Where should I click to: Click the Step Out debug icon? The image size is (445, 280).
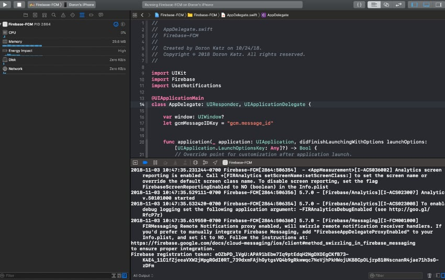(x=185, y=162)
